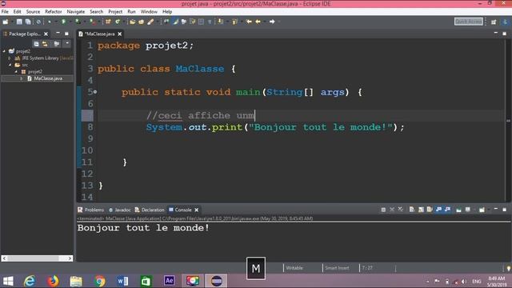Open the File menu

point(5,11)
